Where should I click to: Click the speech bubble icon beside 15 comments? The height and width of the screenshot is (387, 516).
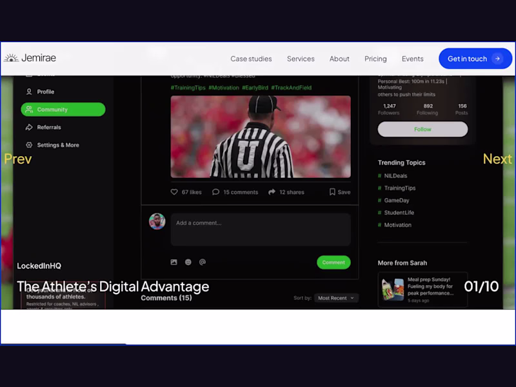215,192
